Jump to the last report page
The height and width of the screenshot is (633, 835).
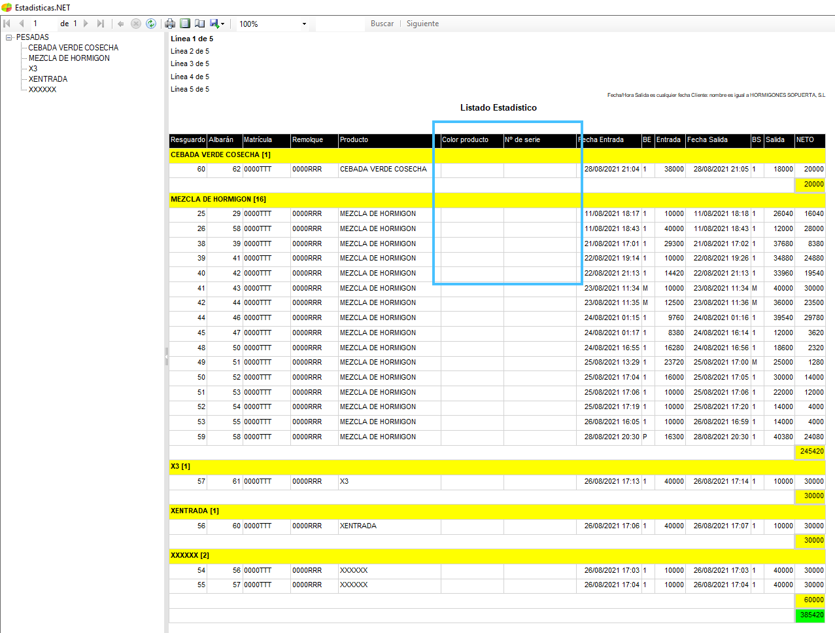pos(100,24)
